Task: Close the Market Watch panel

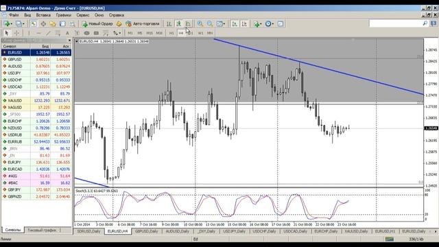Action: 69,40
